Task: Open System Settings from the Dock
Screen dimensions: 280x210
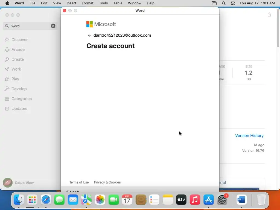Action: [222, 200]
